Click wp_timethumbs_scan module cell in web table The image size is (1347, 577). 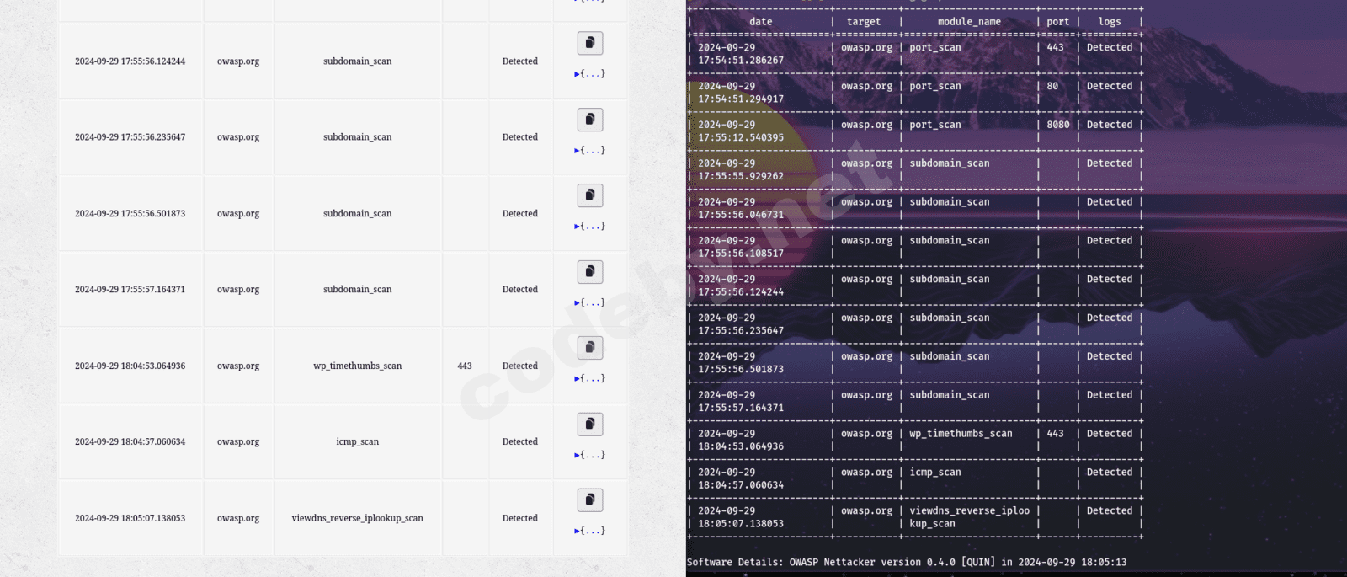pos(358,366)
